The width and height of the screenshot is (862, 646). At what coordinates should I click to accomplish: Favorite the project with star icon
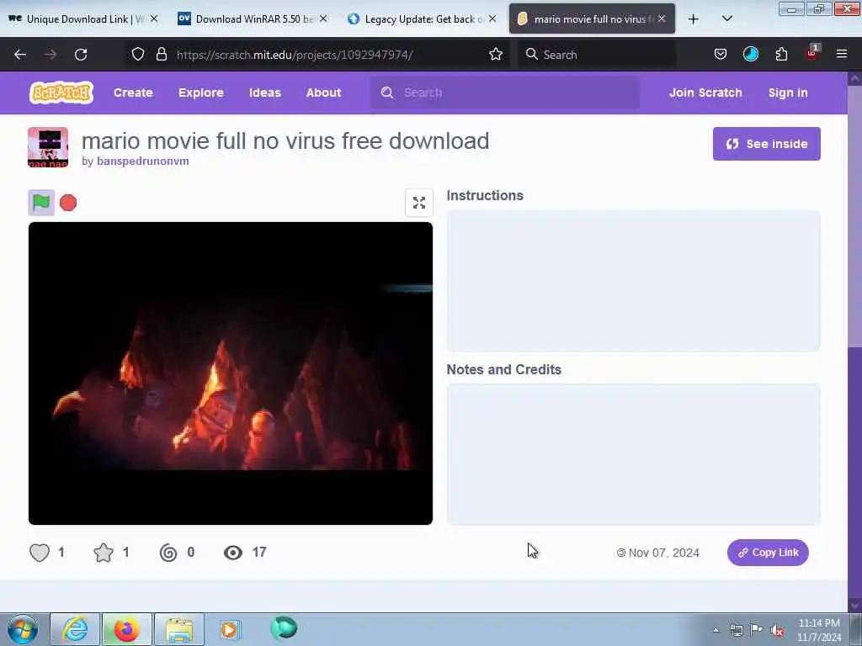104,553
